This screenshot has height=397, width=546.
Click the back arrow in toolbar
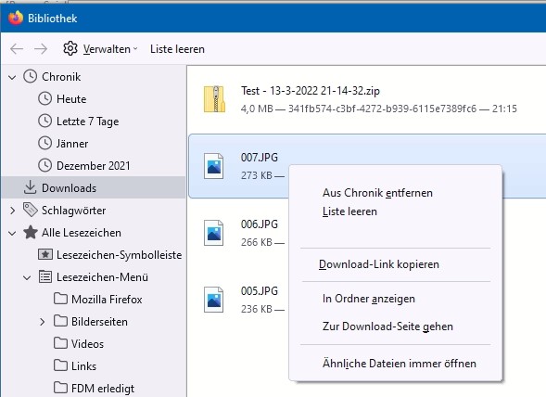17,49
